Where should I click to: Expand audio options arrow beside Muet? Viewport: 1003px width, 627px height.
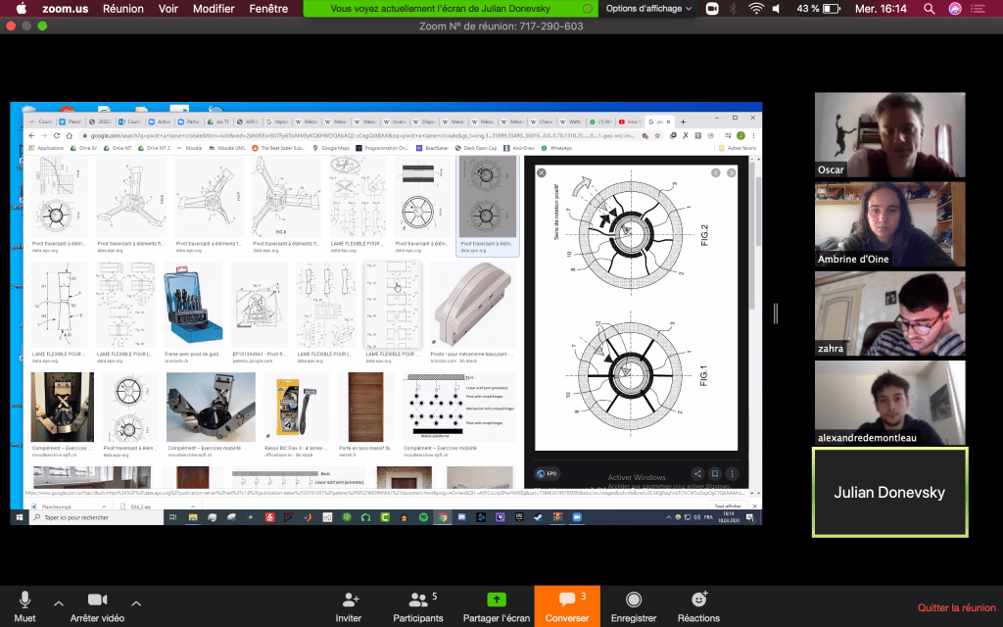click(x=58, y=603)
